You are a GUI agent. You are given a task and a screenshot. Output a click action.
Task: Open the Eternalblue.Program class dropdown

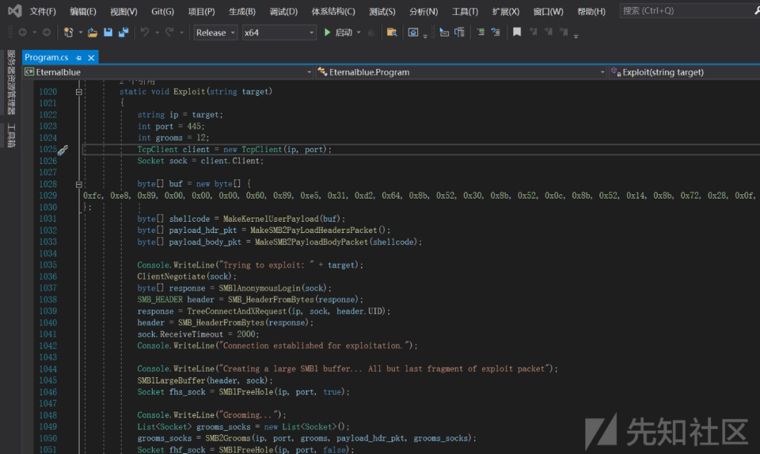tap(462, 72)
